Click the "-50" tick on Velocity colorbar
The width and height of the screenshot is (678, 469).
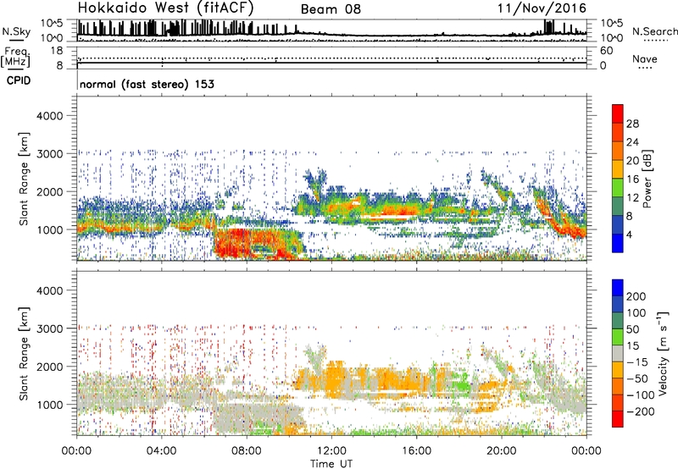[637, 379]
